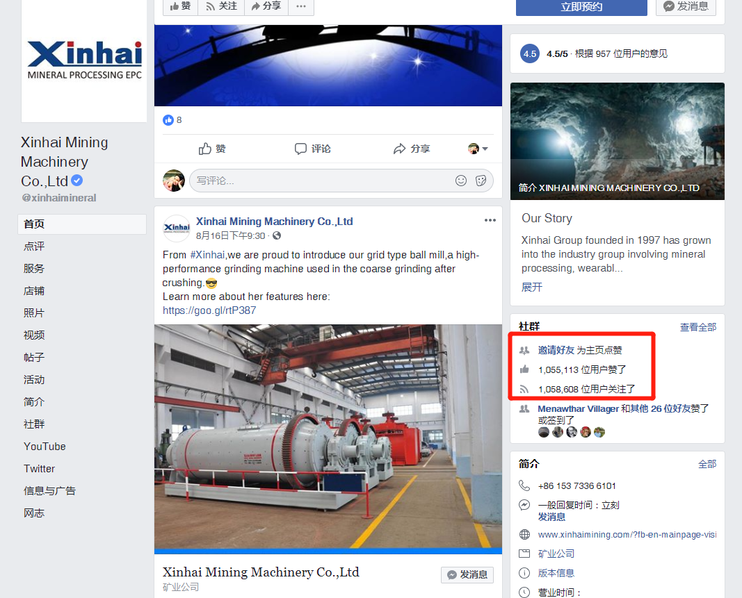Open the post options three-dots menu
Image resolution: width=742 pixels, height=598 pixels.
(490, 220)
